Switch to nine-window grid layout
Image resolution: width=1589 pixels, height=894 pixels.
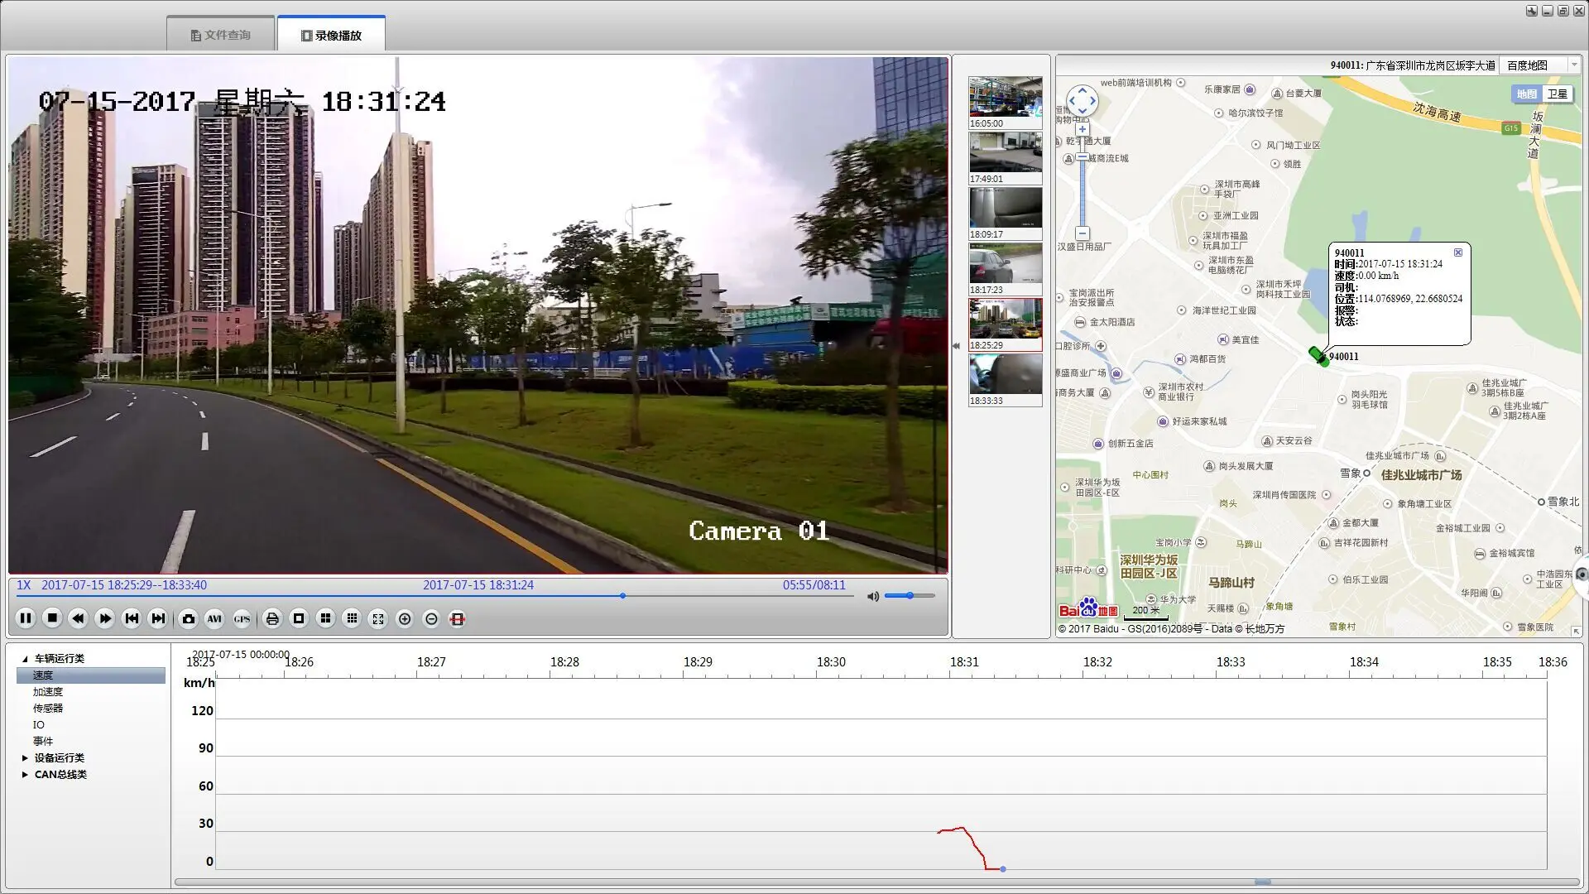352,619
